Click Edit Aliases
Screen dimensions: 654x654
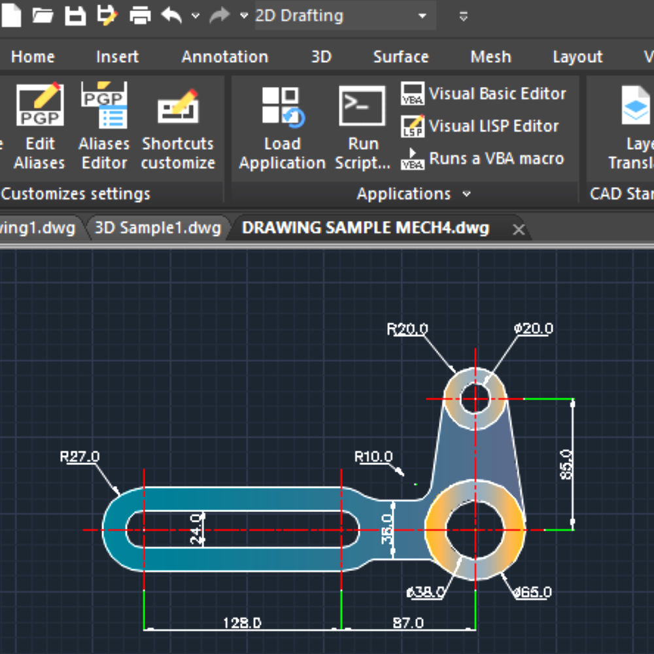coord(41,124)
